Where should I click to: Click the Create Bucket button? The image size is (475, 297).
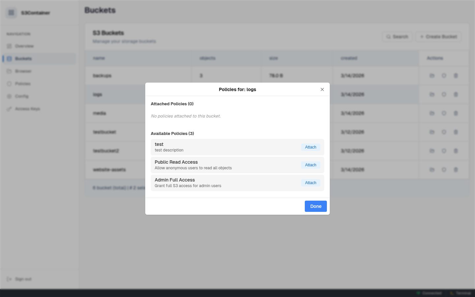(x=438, y=37)
